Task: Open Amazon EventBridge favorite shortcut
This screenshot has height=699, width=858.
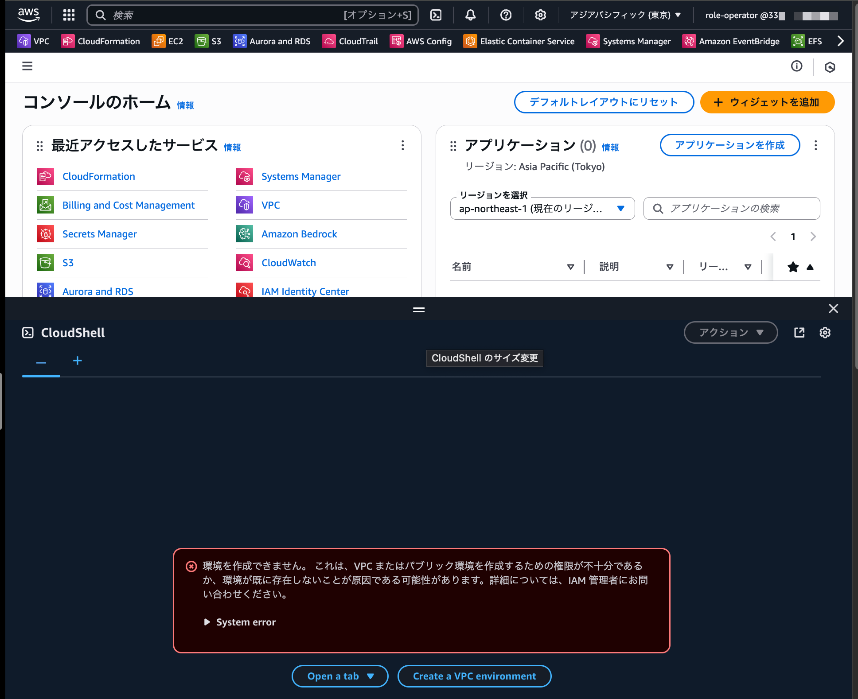Action: pos(731,41)
